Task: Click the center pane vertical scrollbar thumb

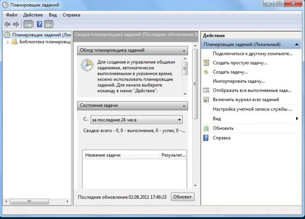Action: tap(195, 84)
